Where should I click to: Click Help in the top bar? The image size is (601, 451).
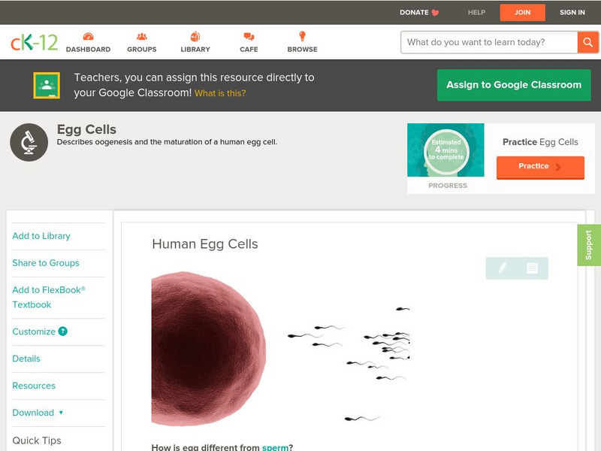click(x=476, y=12)
